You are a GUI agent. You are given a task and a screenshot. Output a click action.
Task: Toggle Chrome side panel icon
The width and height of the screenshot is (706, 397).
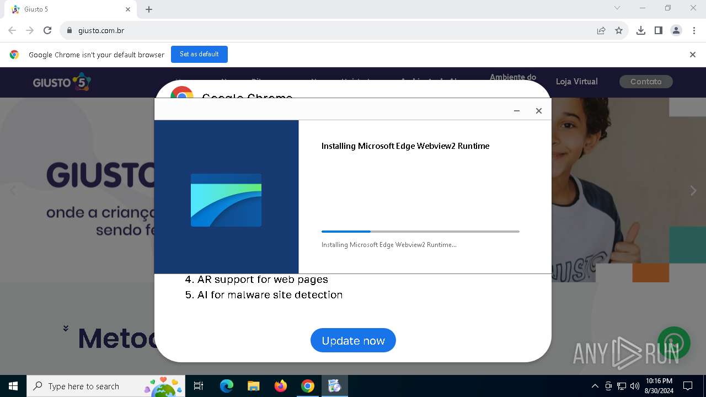coord(659,30)
